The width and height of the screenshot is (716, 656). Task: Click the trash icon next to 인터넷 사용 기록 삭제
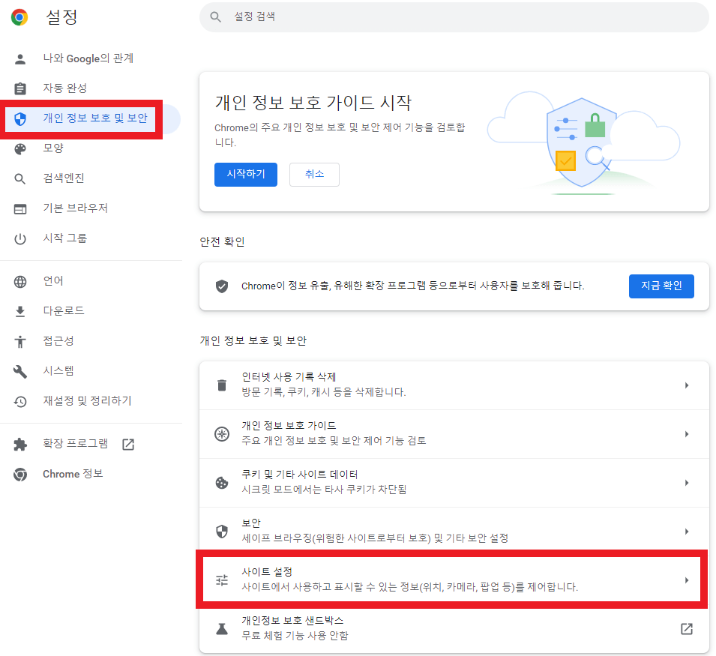click(x=221, y=385)
